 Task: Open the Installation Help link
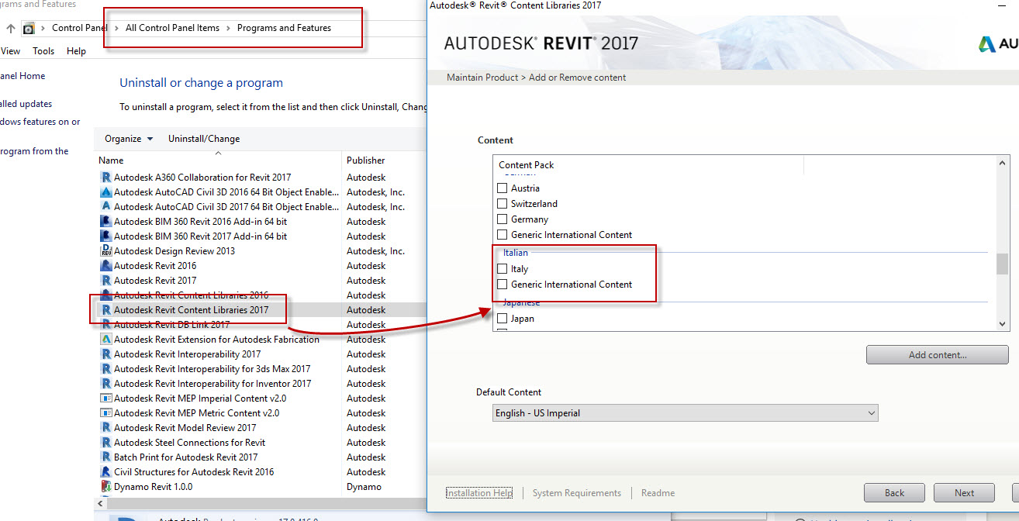click(x=478, y=492)
